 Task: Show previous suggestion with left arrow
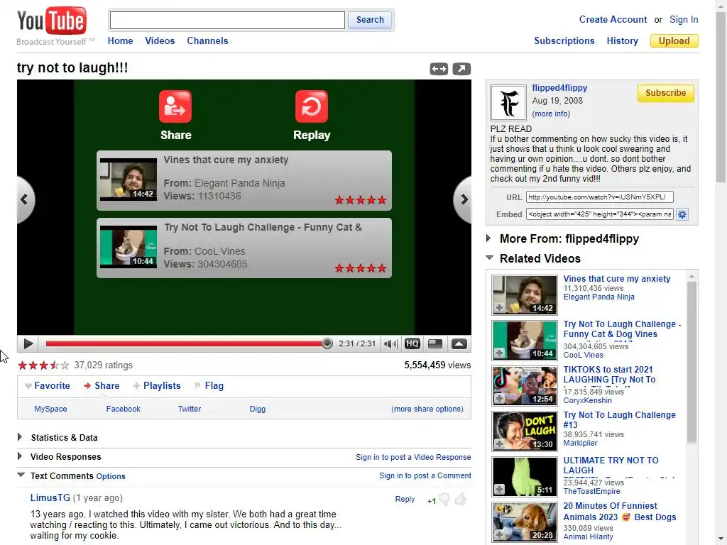(x=25, y=199)
